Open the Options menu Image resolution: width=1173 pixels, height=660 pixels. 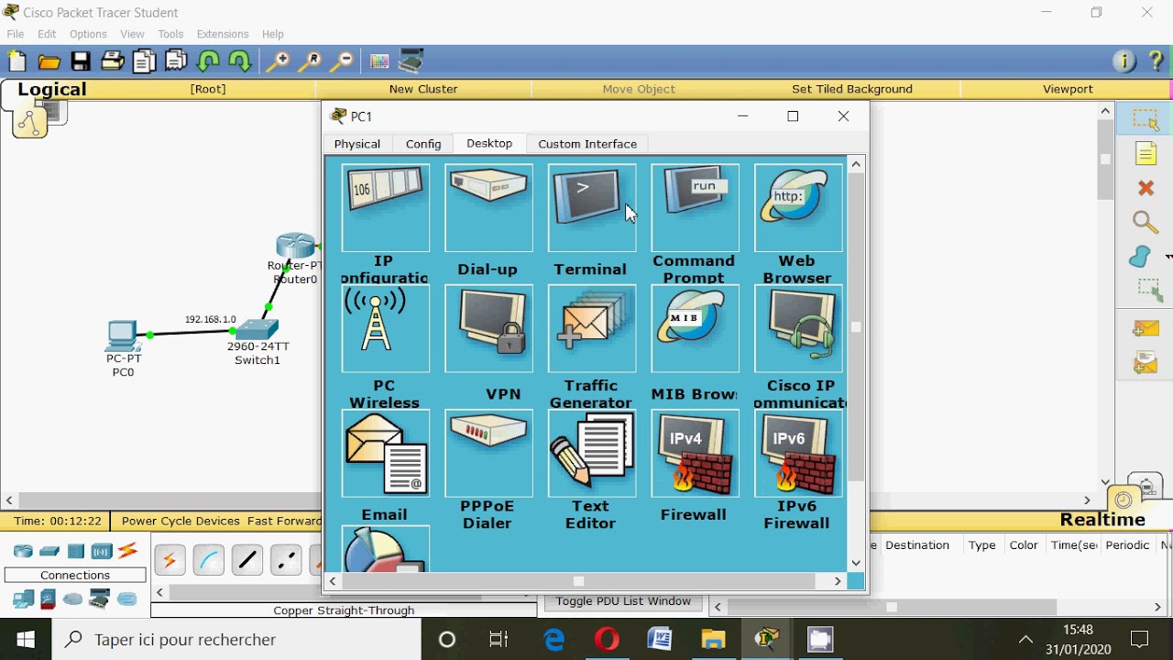(88, 34)
